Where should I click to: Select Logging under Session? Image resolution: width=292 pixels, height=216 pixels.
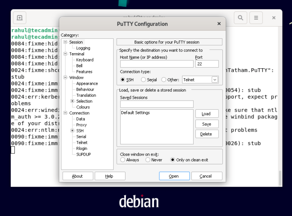pyautogui.click(x=83, y=48)
